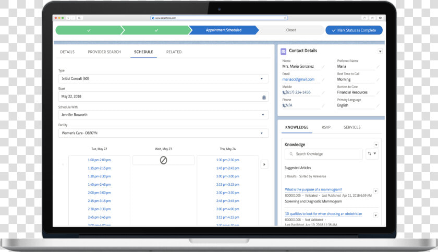Image resolution: width=438 pixels, height=252 pixels.
Task: Select the KNOWLEDGE tab
Action: 297,127
